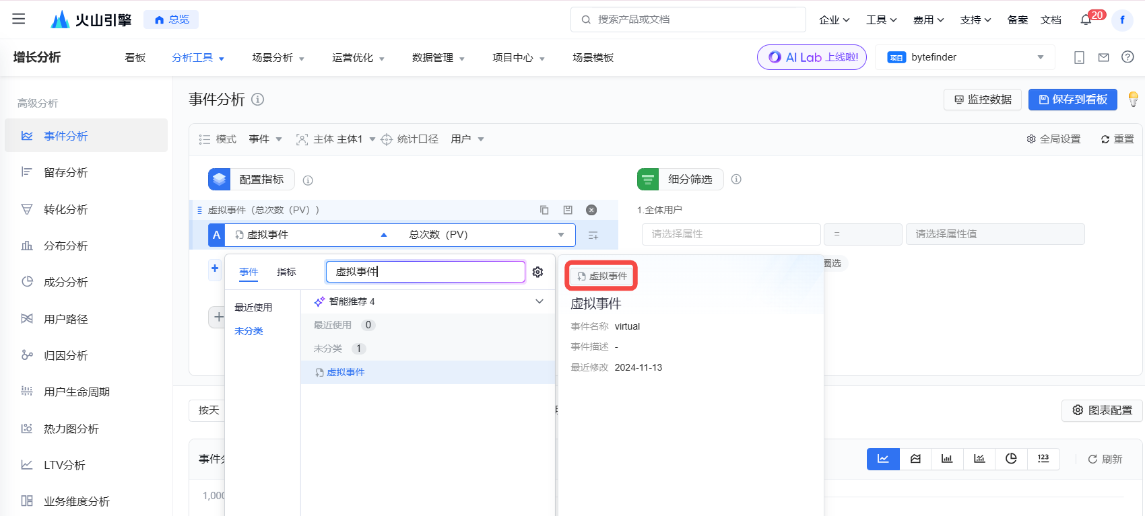Click the gray plus button below metrics
This screenshot has width=1145, height=516.
pyautogui.click(x=218, y=317)
